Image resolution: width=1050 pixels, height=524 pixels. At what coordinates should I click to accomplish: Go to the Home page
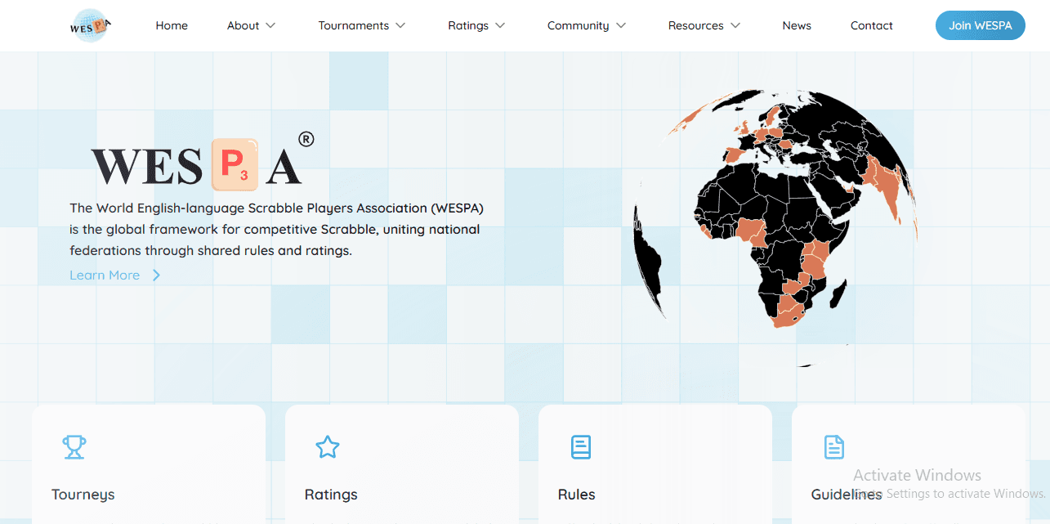172,26
